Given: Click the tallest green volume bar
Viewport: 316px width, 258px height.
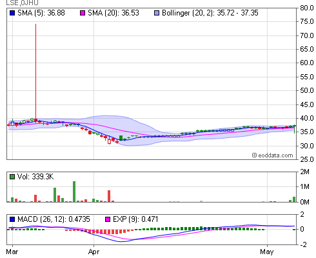Looking at the screenshot, I should pyautogui.click(x=74, y=192).
